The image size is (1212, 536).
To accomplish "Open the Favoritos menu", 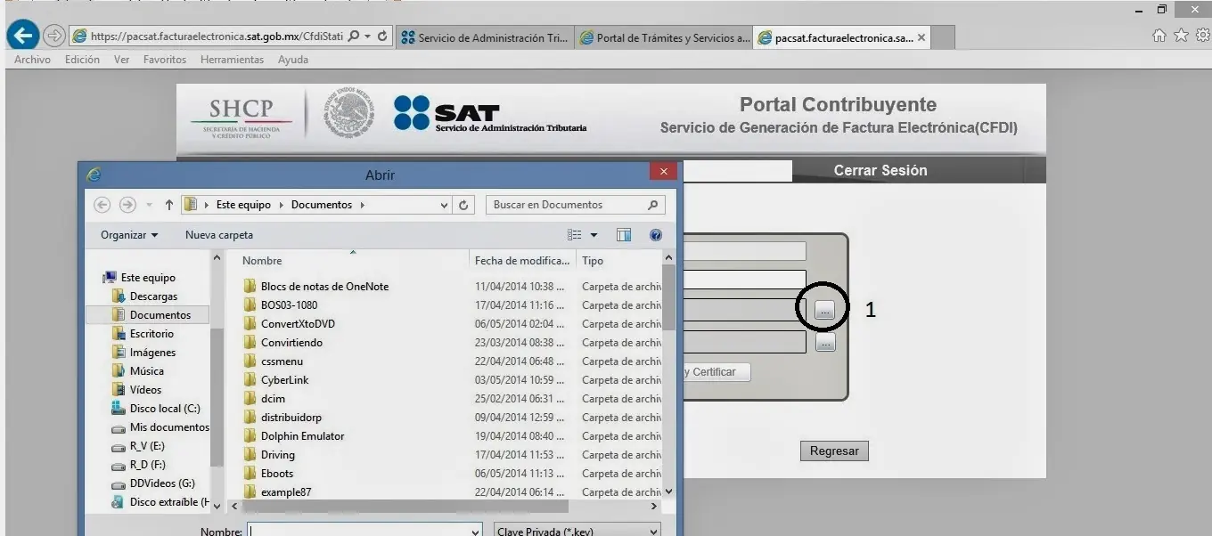I will (x=165, y=60).
